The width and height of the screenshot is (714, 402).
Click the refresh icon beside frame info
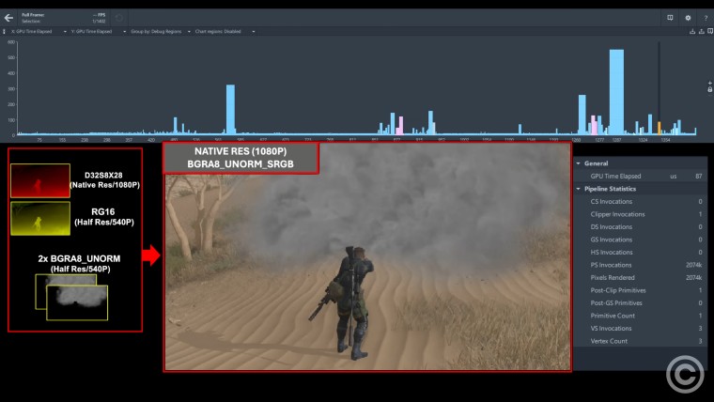click(x=119, y=17)
